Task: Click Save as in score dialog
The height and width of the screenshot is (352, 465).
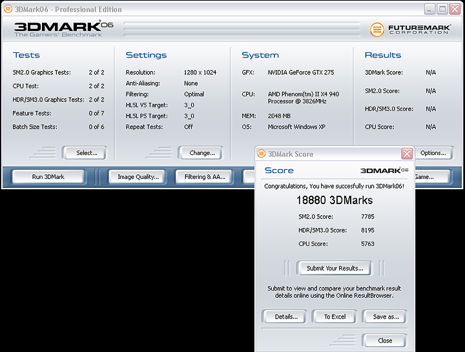Action: pyautogui.click(x=386, y=316)
